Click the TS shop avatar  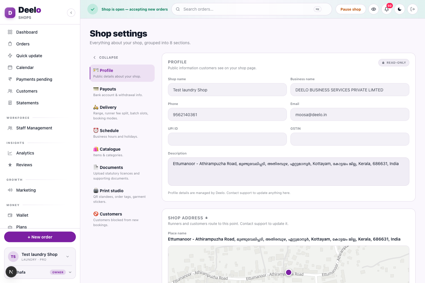[x=13, y=257]
